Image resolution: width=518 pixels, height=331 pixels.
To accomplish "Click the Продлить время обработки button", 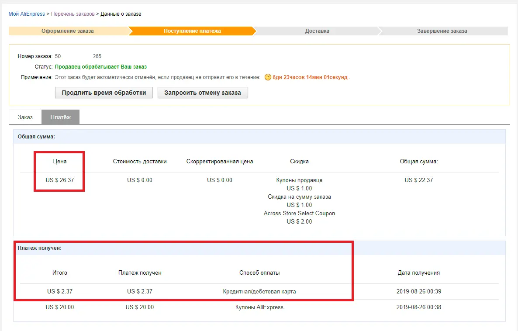I will click(x=104, y=93).
